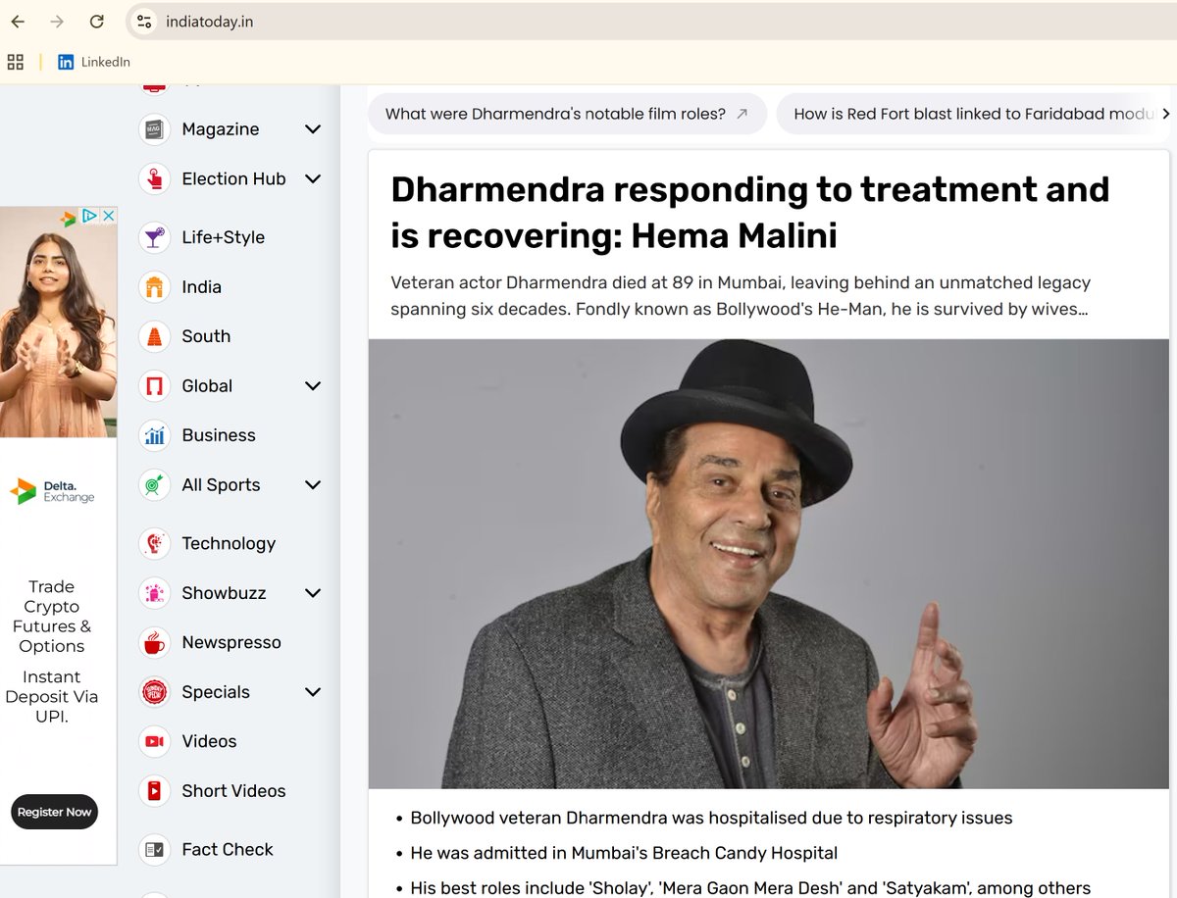This screenshot has width=1177, height=898.
Task: Open the Dharmendra recovering headline article
Action: pos(750,212)
